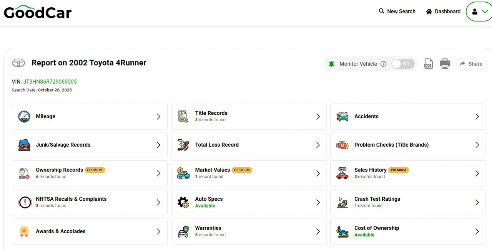Expand the NHTSA Recalls & Complaints chevron
Viewport: 492px width, 251px height.
coord(158,203)
